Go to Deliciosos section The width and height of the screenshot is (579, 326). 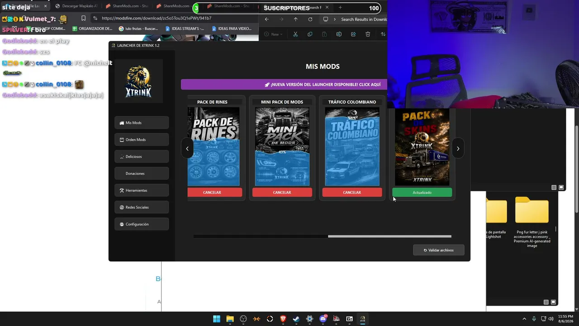click(142, 157)
